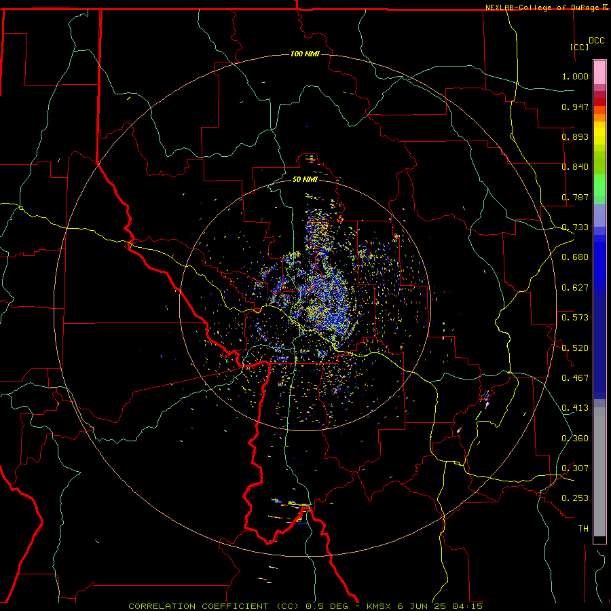Click the "0.5 DEG" elevation text

pos(327,606)
